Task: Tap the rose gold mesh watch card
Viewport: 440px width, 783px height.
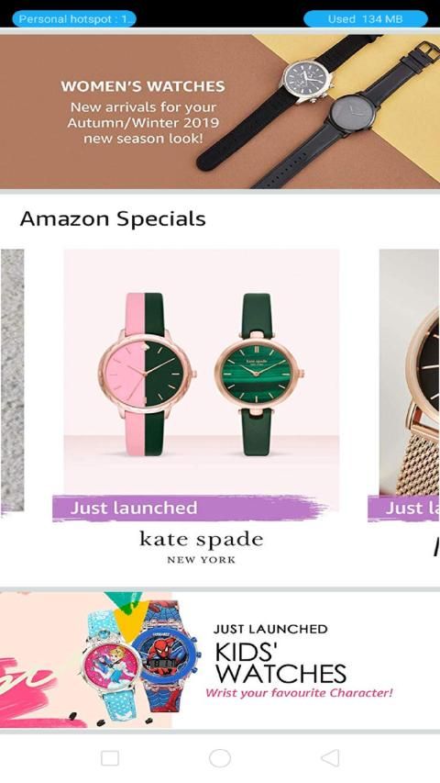Action: tap(409, 372)
